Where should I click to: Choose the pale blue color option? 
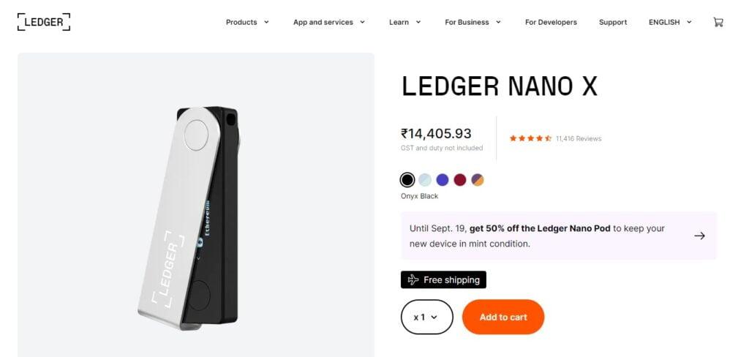[425, 180]
